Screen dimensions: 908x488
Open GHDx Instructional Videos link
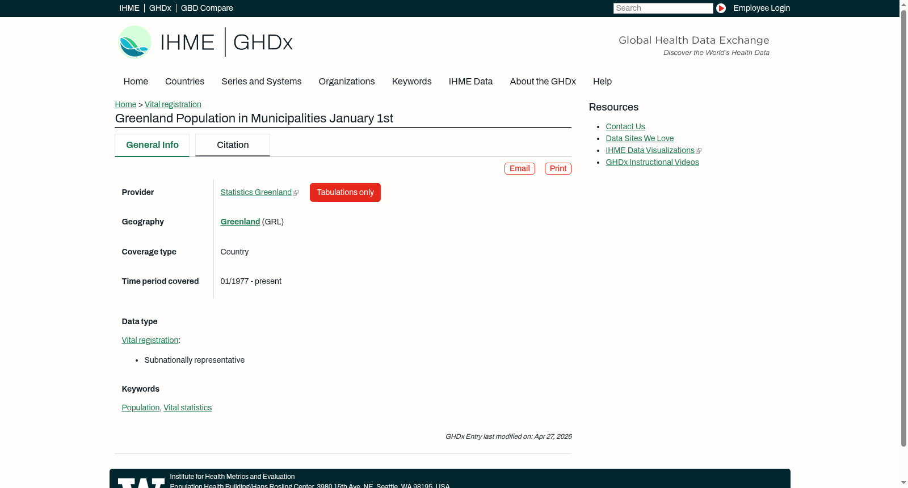652,162
